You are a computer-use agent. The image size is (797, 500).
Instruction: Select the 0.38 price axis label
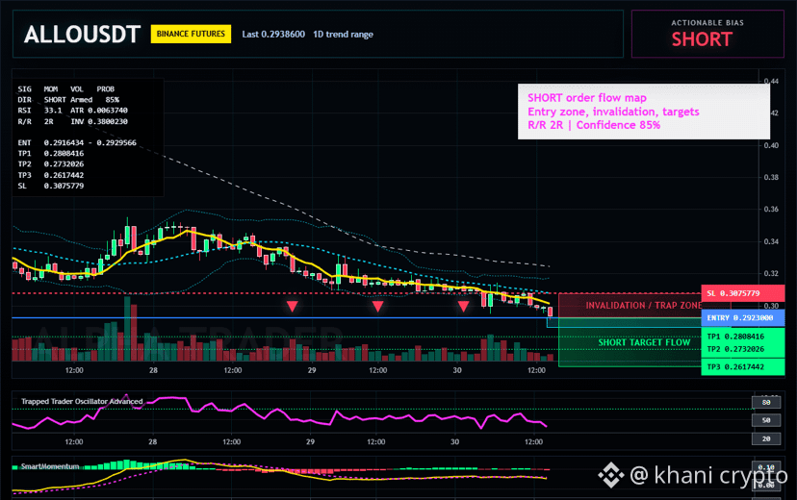[771, 177]
